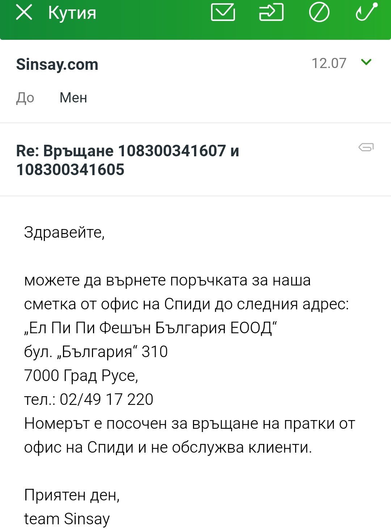Tap the phone number 02/49 17 220

106,399
